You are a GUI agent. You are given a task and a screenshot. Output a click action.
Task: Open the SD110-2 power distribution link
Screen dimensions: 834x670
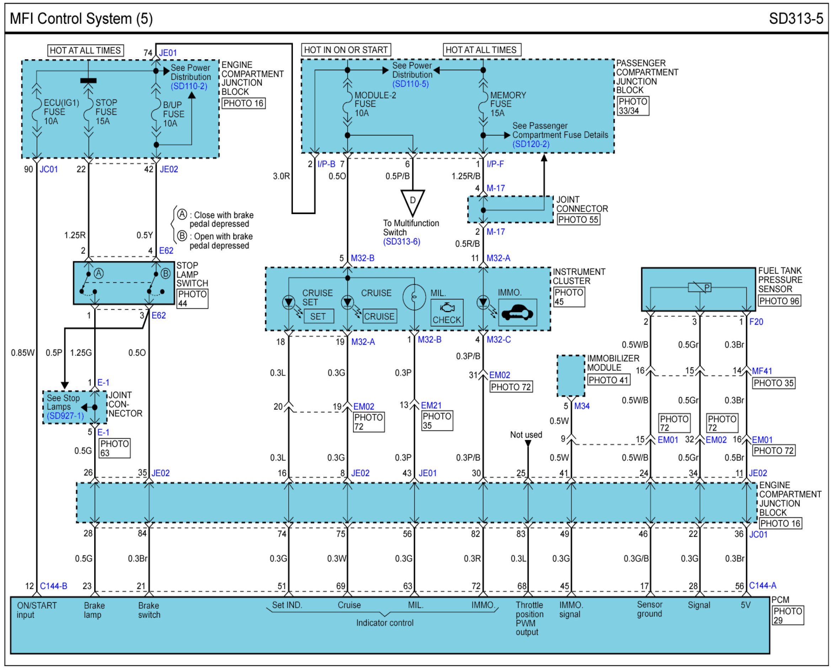(x=189, y=86)
